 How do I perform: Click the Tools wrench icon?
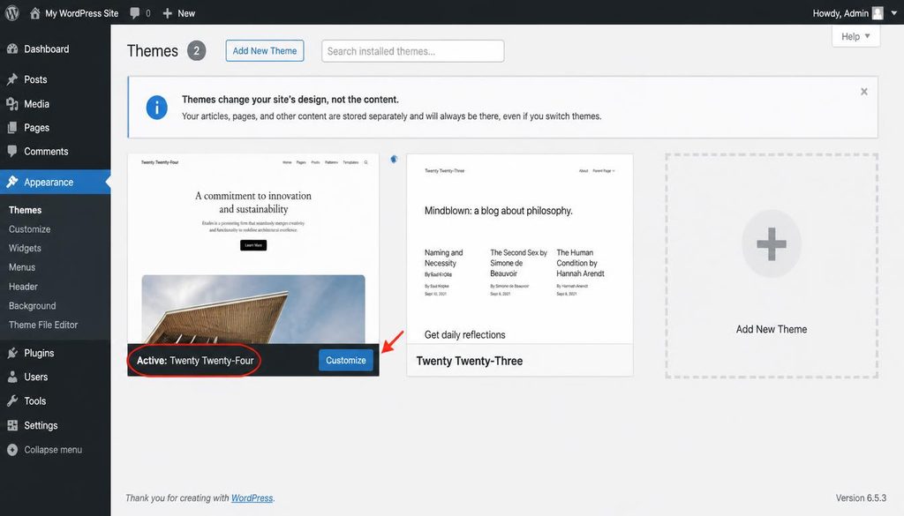pyautogui.click(x=12, y=400)
